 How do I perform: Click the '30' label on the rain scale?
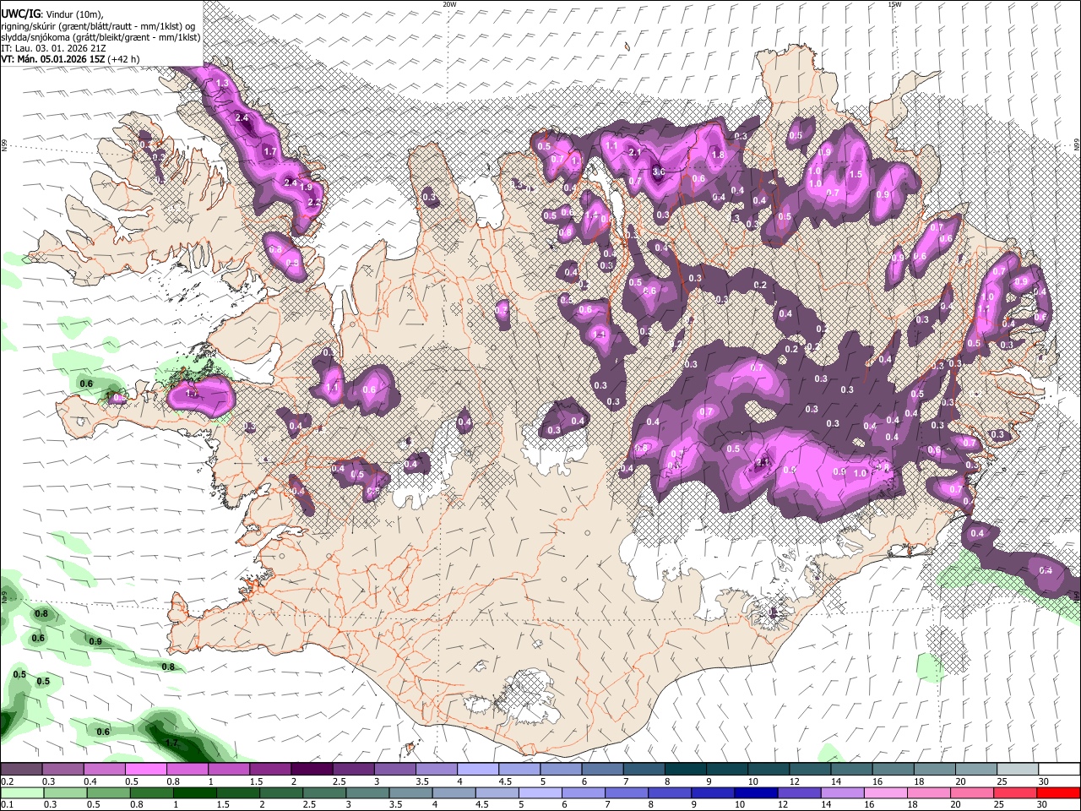click(x=1044, y=804)
